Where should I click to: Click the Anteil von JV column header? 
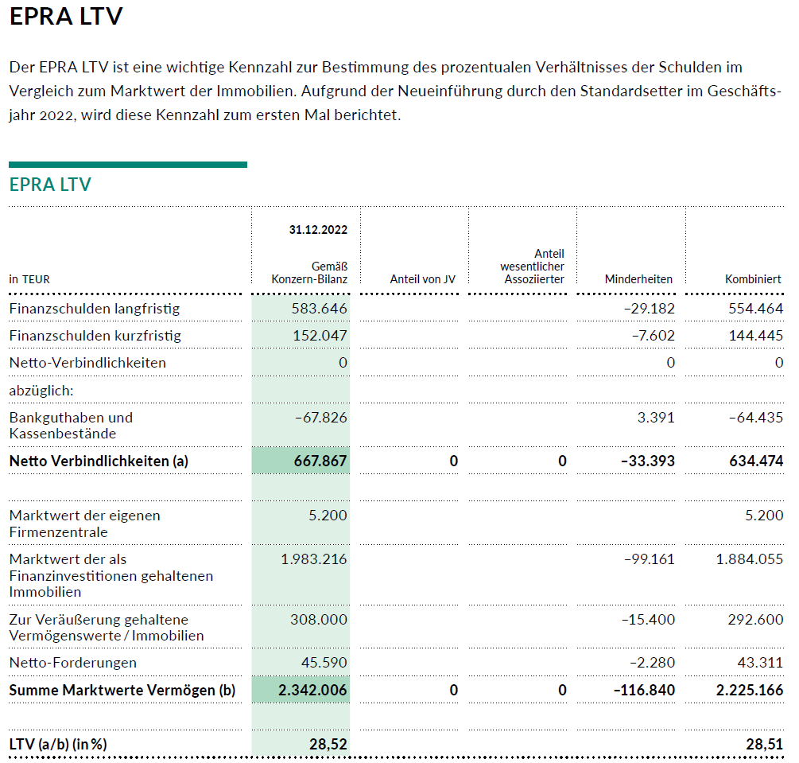[422, 279]
